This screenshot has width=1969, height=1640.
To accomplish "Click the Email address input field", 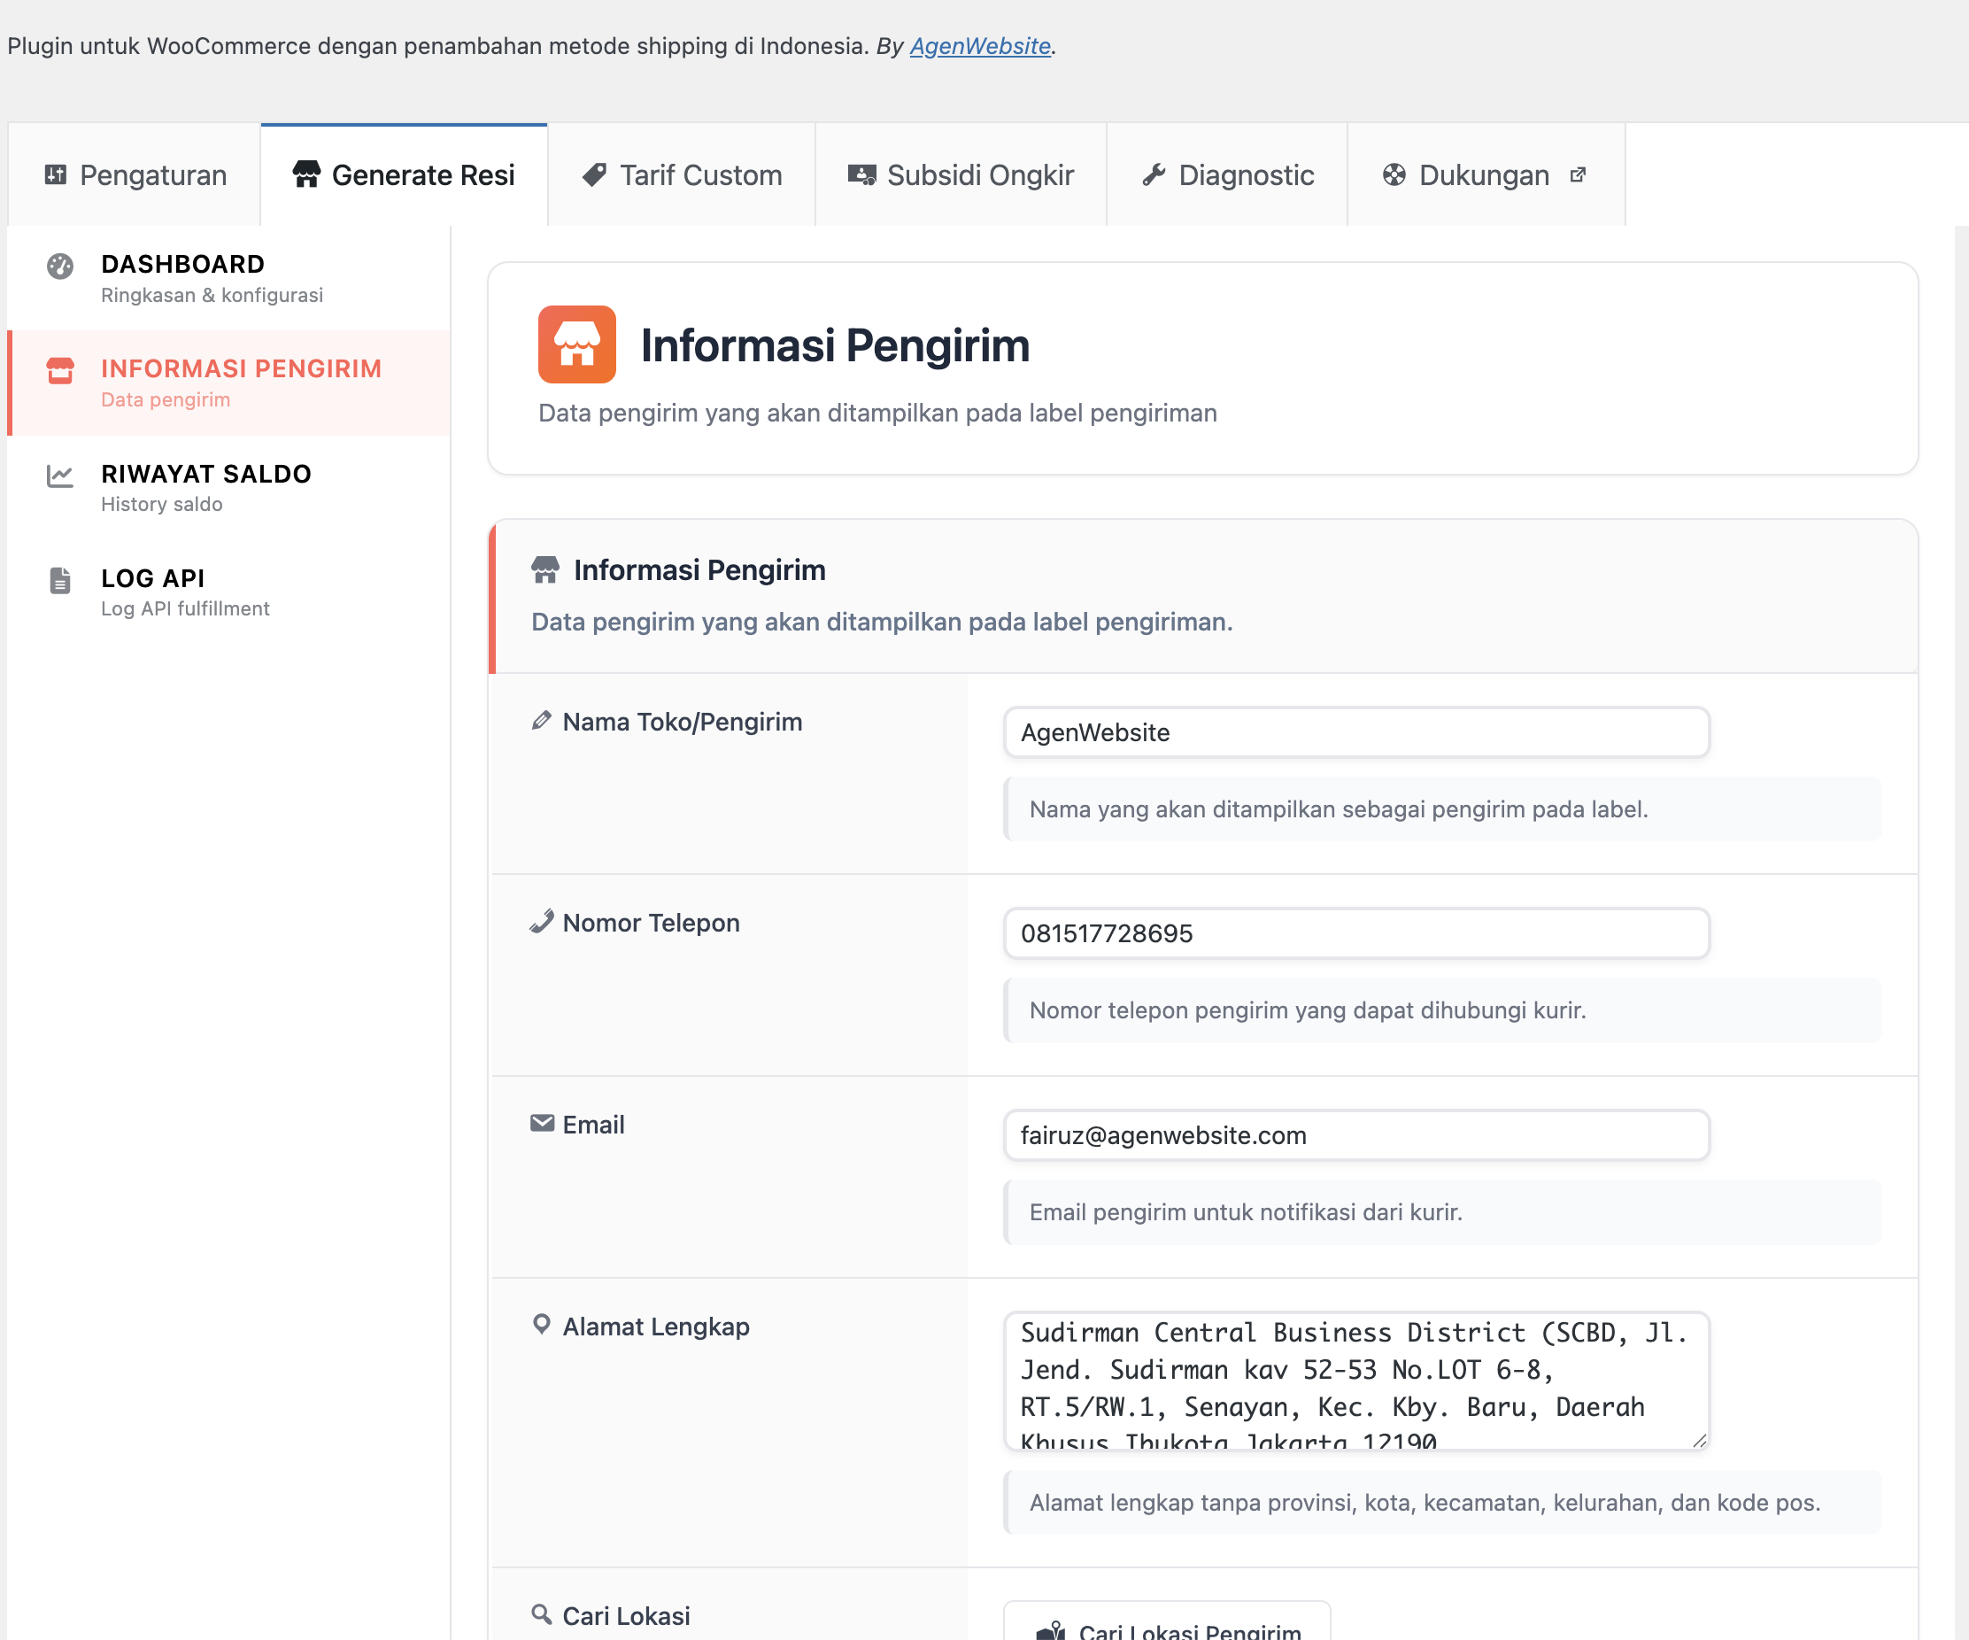I will [1355, 1134].
